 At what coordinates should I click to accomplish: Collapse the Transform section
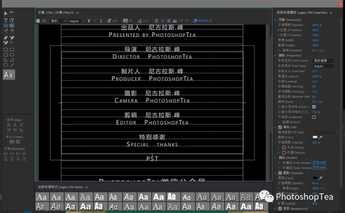(275, 20)
